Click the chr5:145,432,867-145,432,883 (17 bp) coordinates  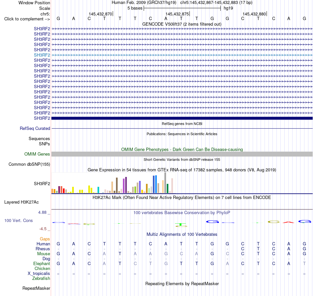(216, 3)
